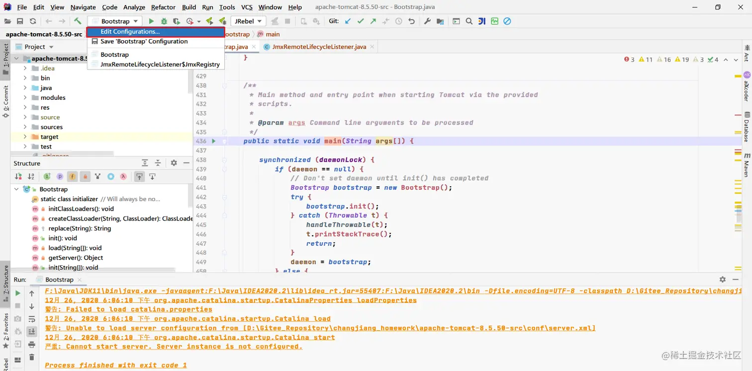752x371 pixels.
Task: Rollback changes with the undo arrow icon
Action: pos(411,21)
